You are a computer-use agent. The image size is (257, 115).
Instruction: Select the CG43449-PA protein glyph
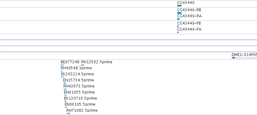(x=178, y=32)
